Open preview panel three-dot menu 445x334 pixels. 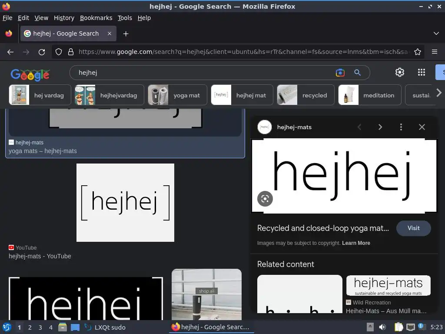coord(401,127)
